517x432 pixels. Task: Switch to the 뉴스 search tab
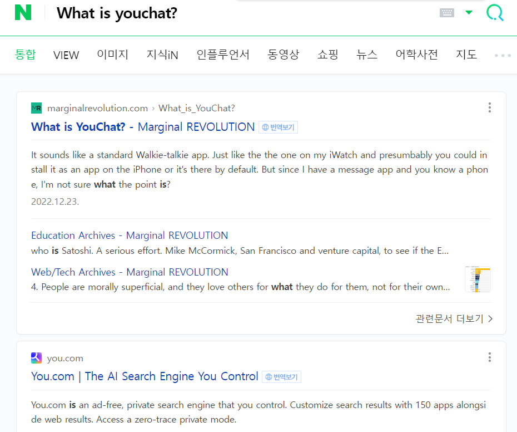[x=366, y=55]
